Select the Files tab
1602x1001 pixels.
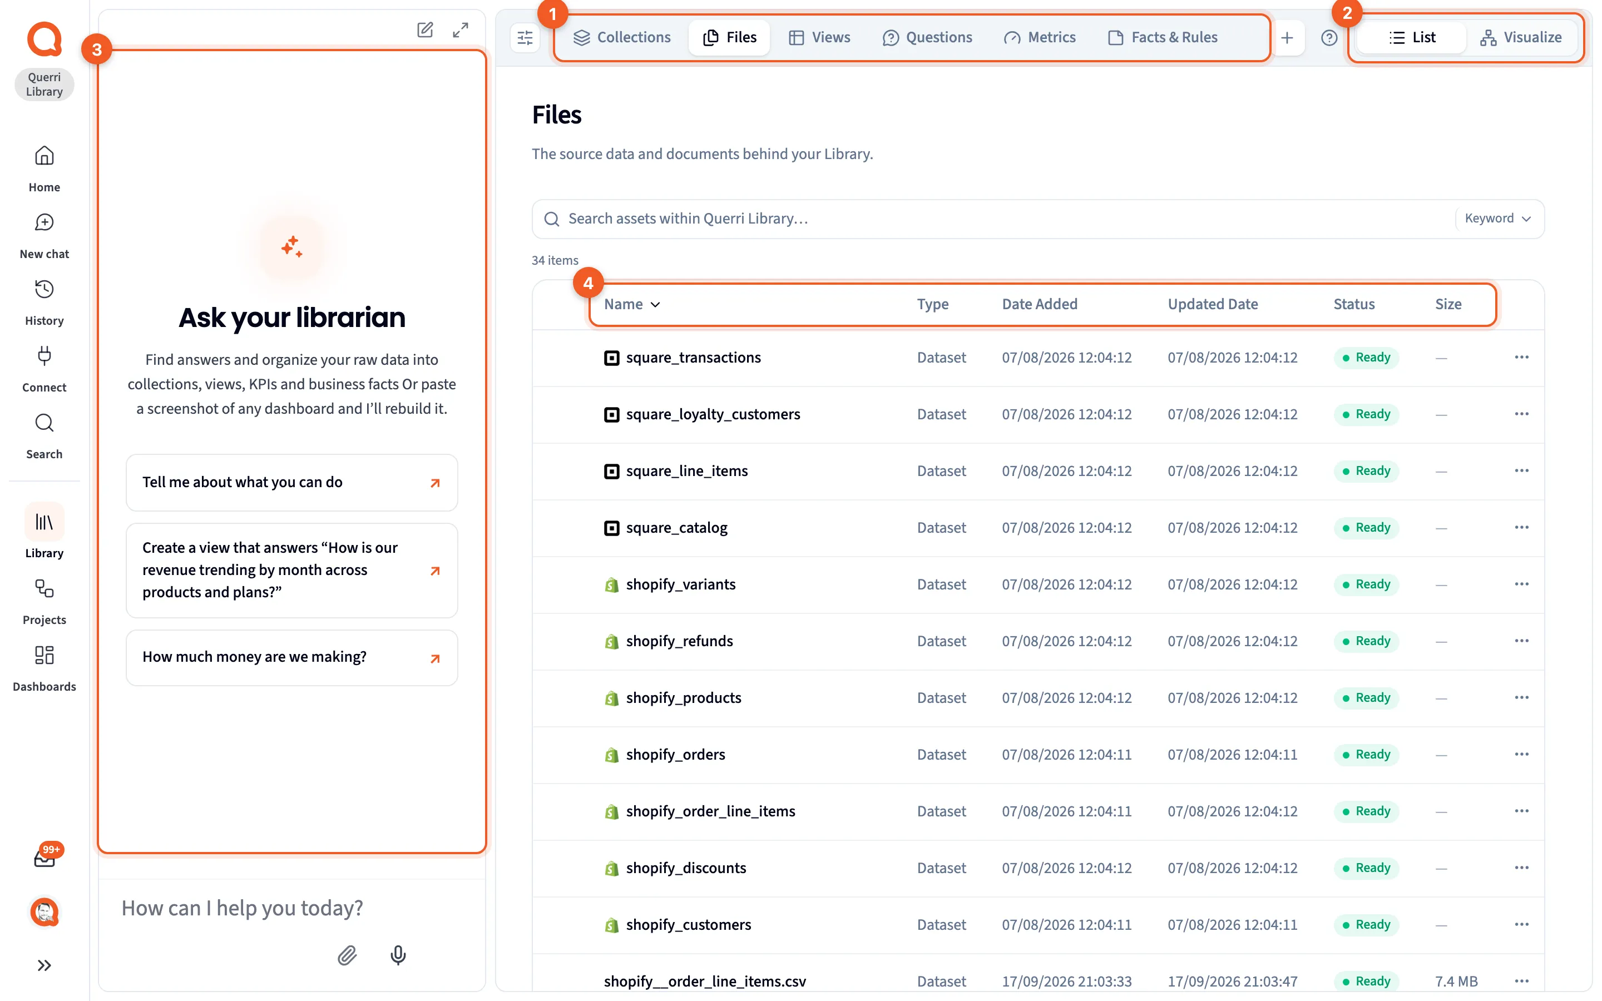tap(729, 38)
